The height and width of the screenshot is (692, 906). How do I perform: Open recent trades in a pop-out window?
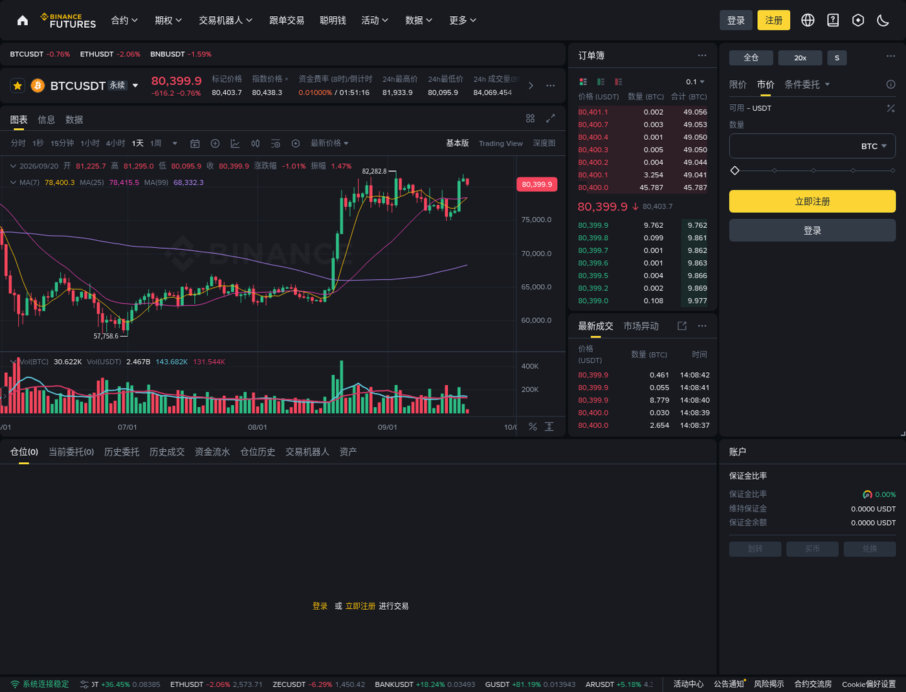(682, 326)
